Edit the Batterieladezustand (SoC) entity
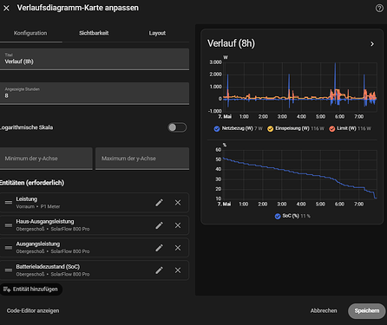 [x=159, y=270]
